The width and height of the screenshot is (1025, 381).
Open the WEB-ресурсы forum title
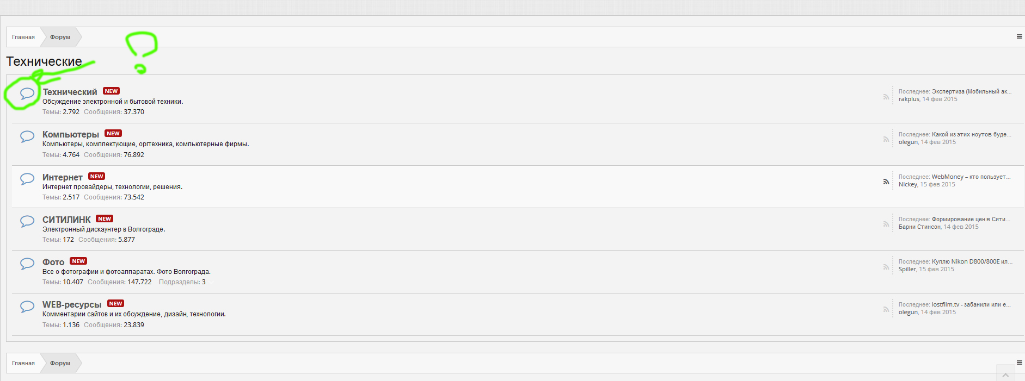(72, 304)
